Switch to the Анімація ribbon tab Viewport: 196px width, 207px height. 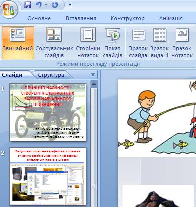click(x=171, y=18)
